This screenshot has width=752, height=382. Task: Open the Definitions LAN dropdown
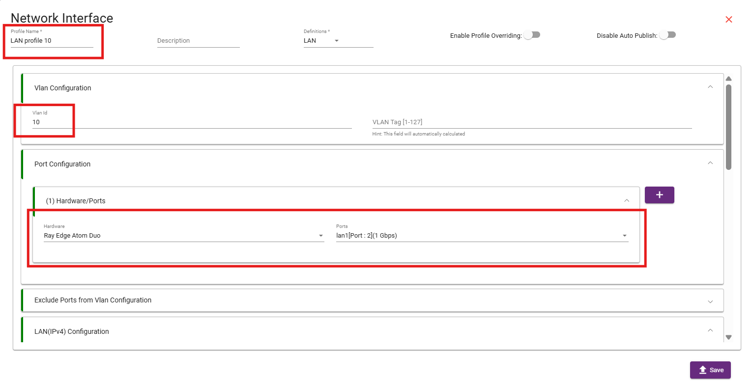tap(338, 41)
